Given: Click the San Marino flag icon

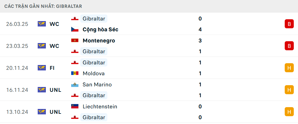Looking at the screenshot, I should (75, 85).
